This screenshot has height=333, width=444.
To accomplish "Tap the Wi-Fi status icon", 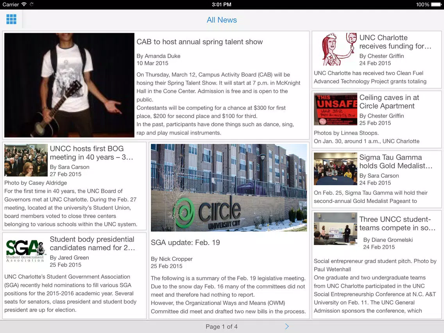I will tap(24, 4).
